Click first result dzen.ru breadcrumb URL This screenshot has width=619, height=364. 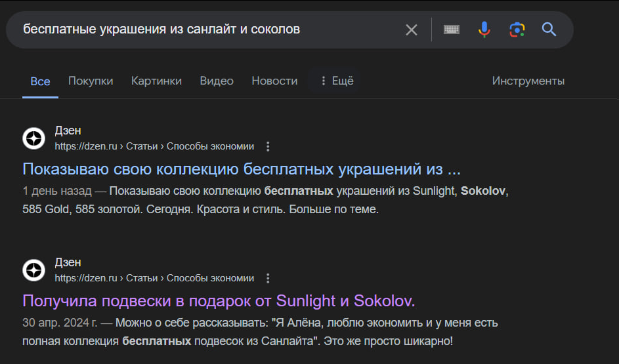pyautogui.click(x=154, y=146)
